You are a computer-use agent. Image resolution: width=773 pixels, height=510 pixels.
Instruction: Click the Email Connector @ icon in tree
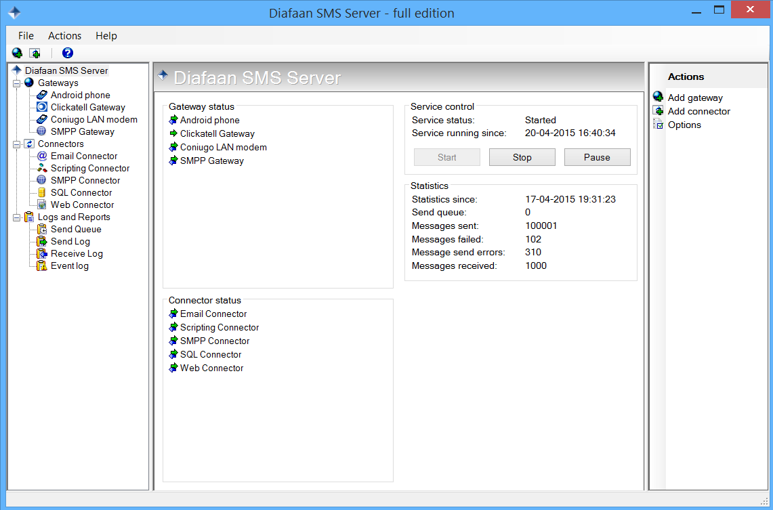tap(42, 156)
